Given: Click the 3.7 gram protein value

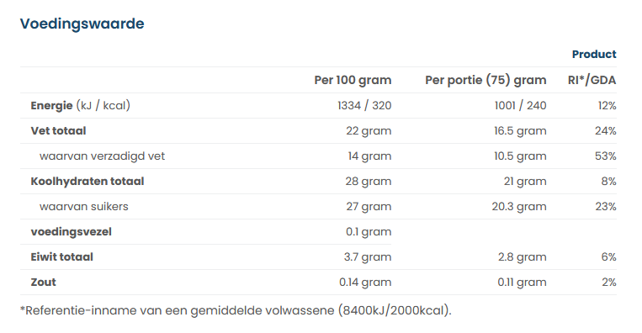Looking at the screenshot, I should [368, 257].
